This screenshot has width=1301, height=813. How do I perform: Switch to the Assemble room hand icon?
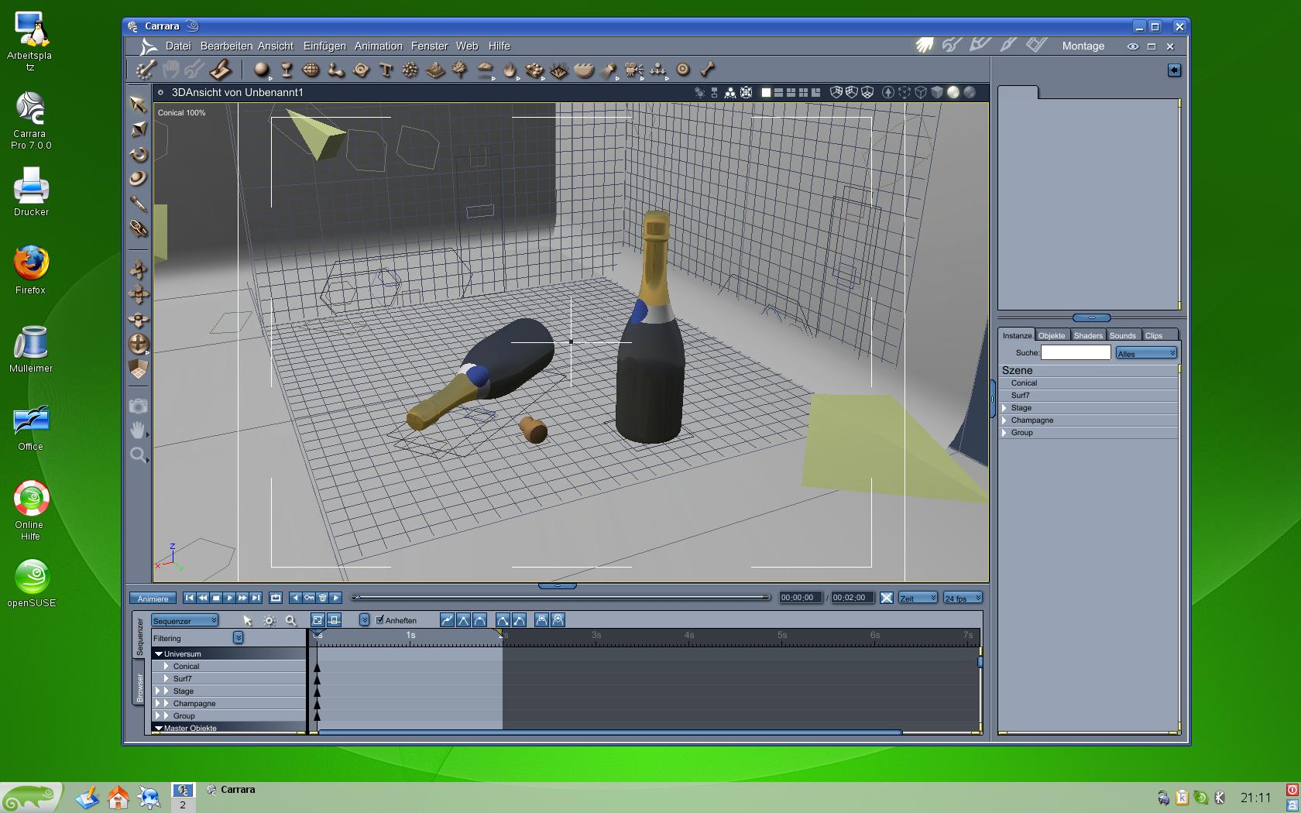pos(924,46)
